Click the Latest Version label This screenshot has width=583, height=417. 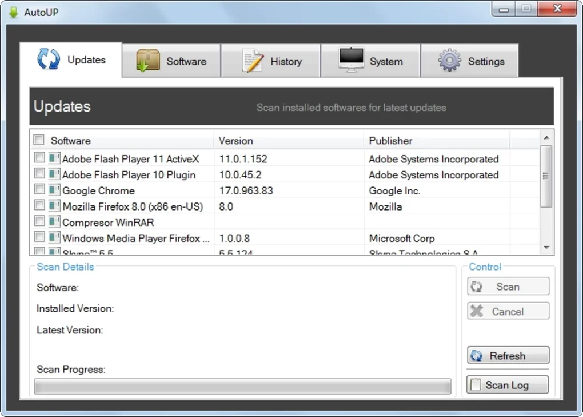point(70,330)
